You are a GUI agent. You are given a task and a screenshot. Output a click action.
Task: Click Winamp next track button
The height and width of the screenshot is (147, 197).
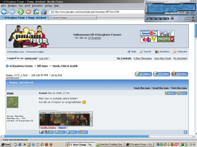coord(167,19)
